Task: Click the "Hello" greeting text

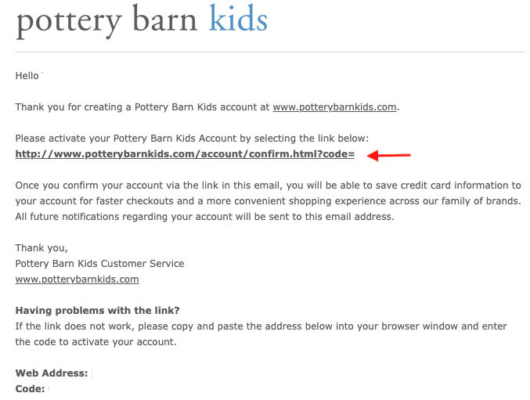Action: [x=28, y=76]
